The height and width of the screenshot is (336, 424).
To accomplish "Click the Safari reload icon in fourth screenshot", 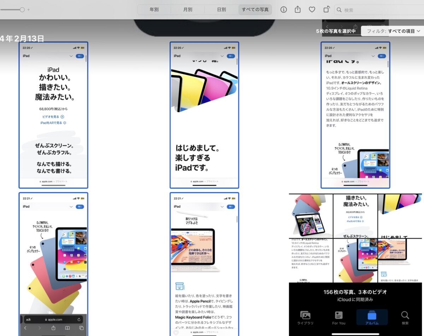I will [79, 319].
